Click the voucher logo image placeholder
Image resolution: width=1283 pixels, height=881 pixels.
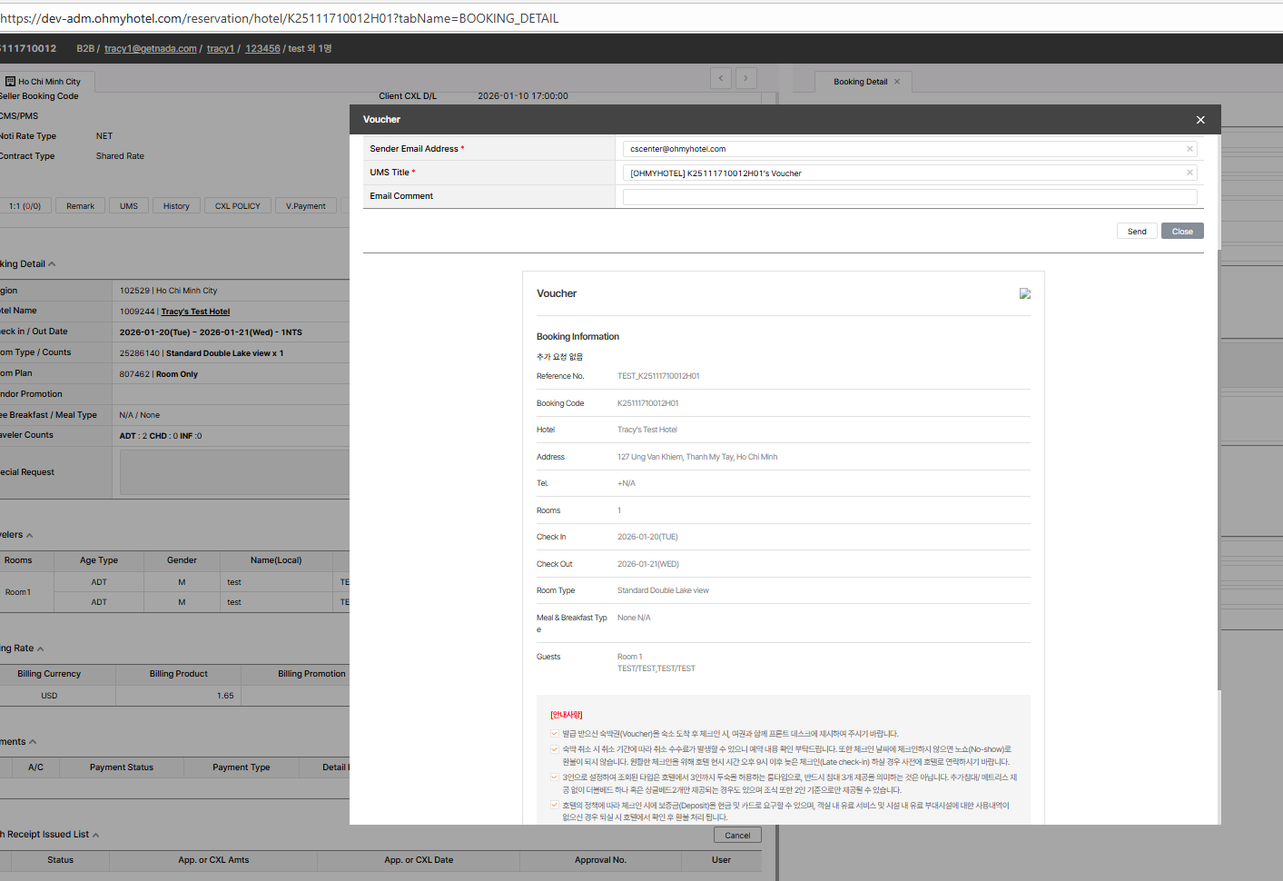click(1024, 293)
